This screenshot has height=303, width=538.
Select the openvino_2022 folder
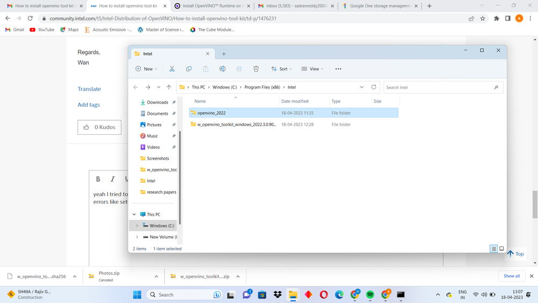pos(211,113)
